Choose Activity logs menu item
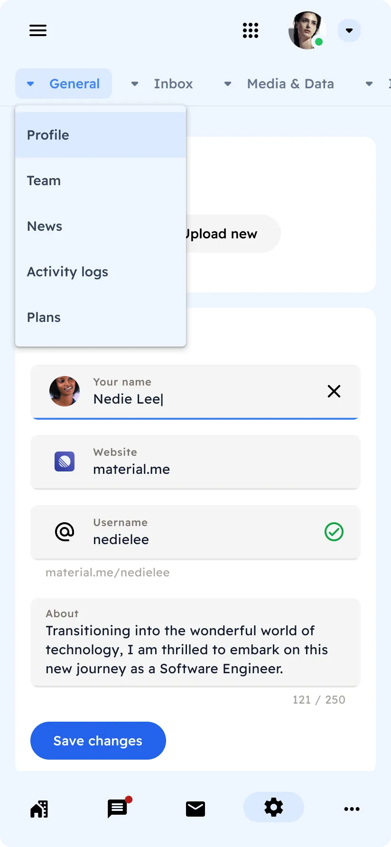The image size is (391, 847). click(x=67, y=272)
